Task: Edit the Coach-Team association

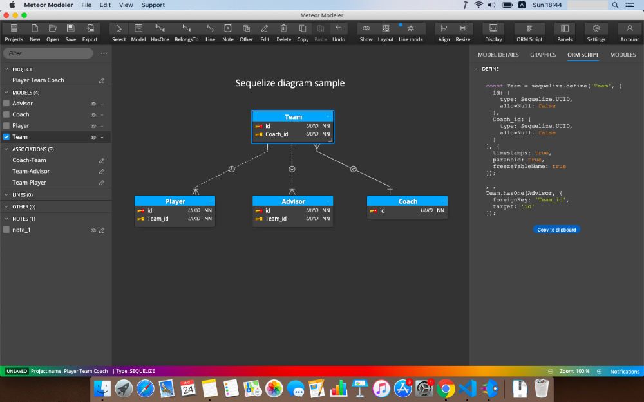Action: (x=102, y=160)
